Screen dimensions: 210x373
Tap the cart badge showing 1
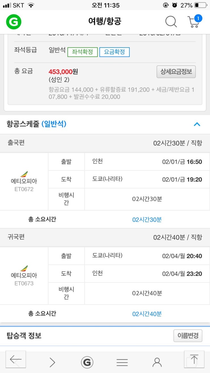click(198, 18)
